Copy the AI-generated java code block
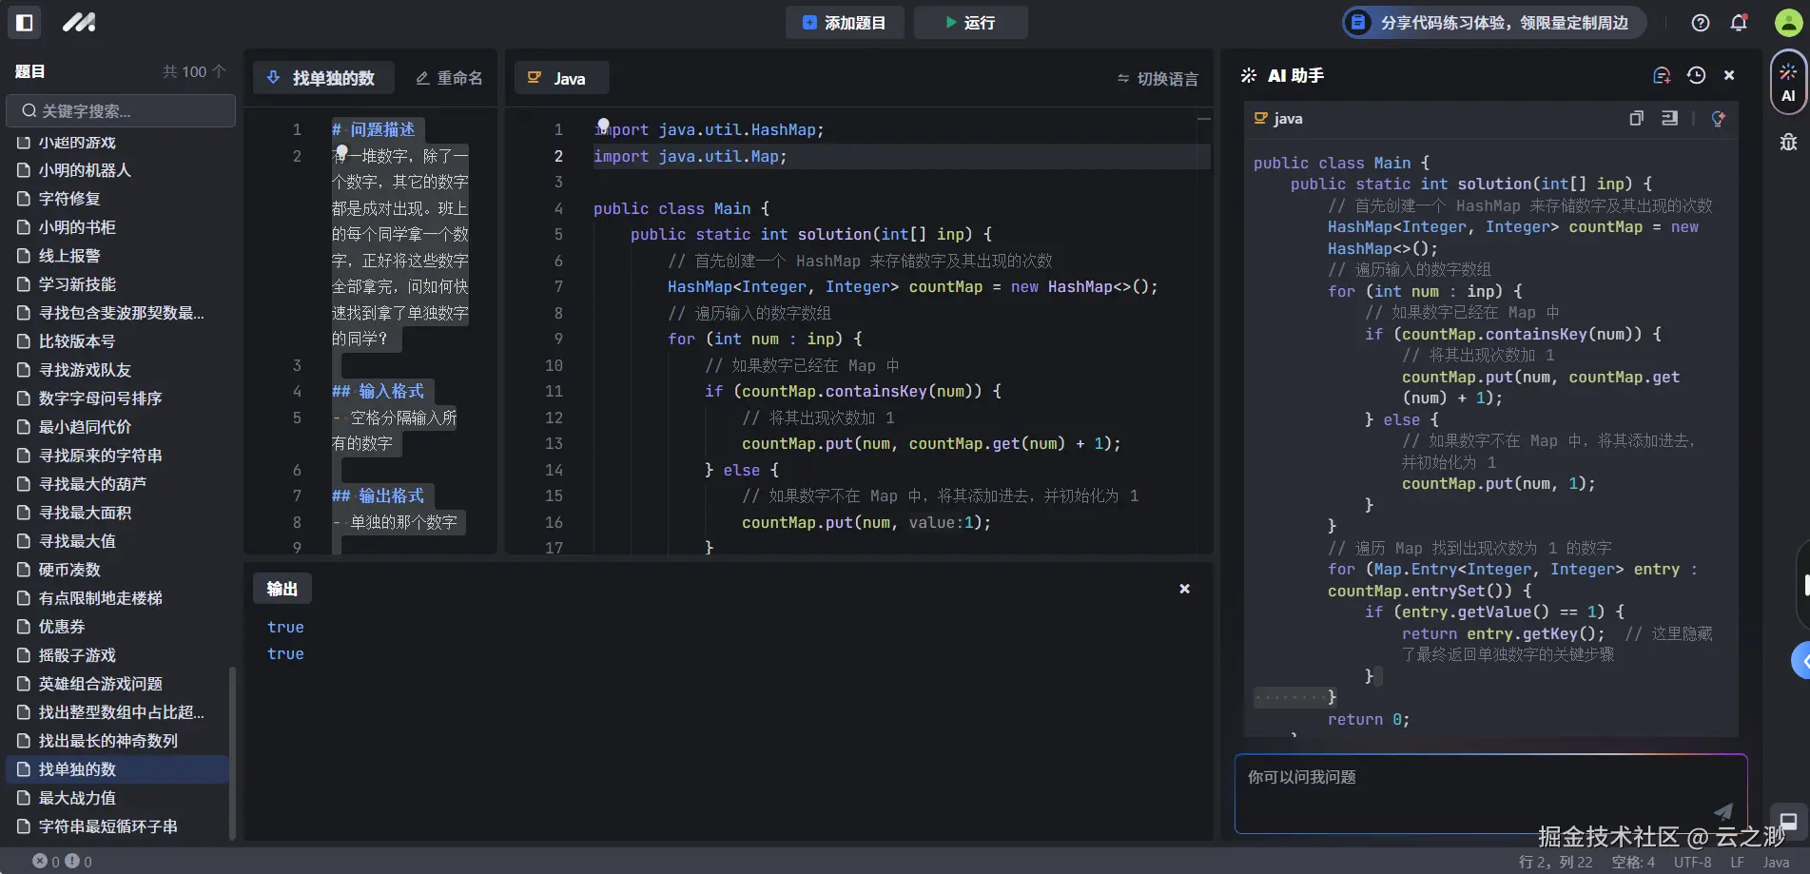1810x874 pixels. tap(1636, 118)
